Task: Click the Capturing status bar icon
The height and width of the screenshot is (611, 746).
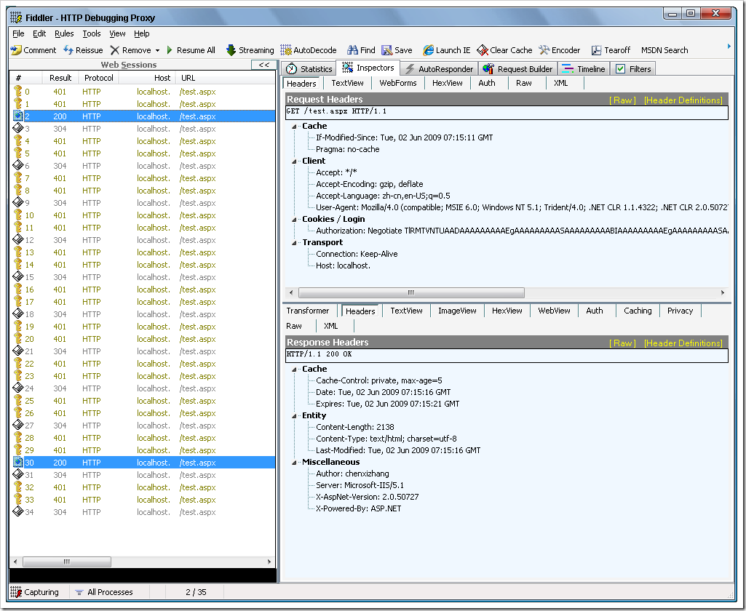Action: (16, 592)
